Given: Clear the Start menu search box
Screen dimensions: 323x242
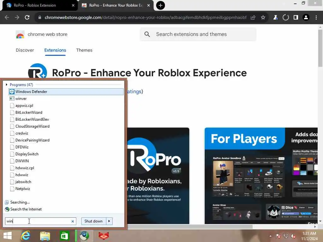Looking at the screenshot, I should (73, 221).
